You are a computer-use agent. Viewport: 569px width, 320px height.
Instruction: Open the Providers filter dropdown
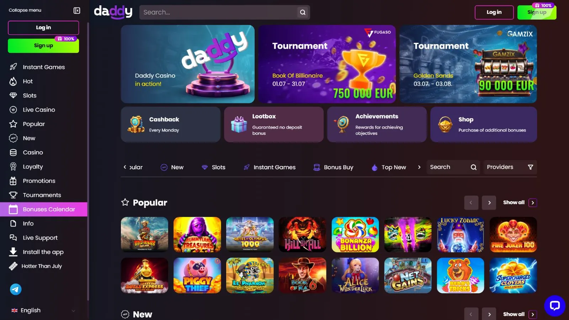pos(510,167)
